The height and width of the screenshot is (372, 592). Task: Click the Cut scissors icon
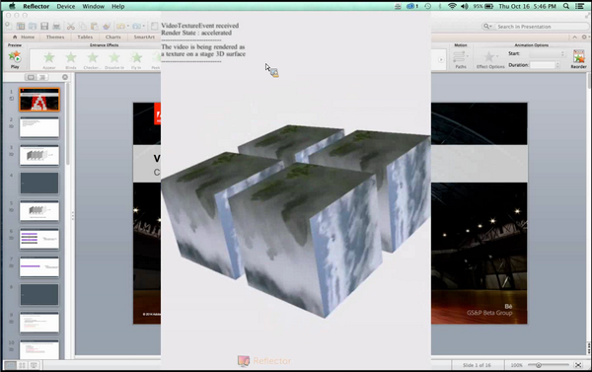[71, 26]
